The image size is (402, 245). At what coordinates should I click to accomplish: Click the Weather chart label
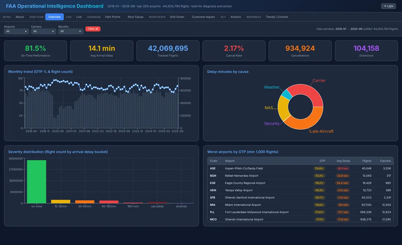[272, 87]
